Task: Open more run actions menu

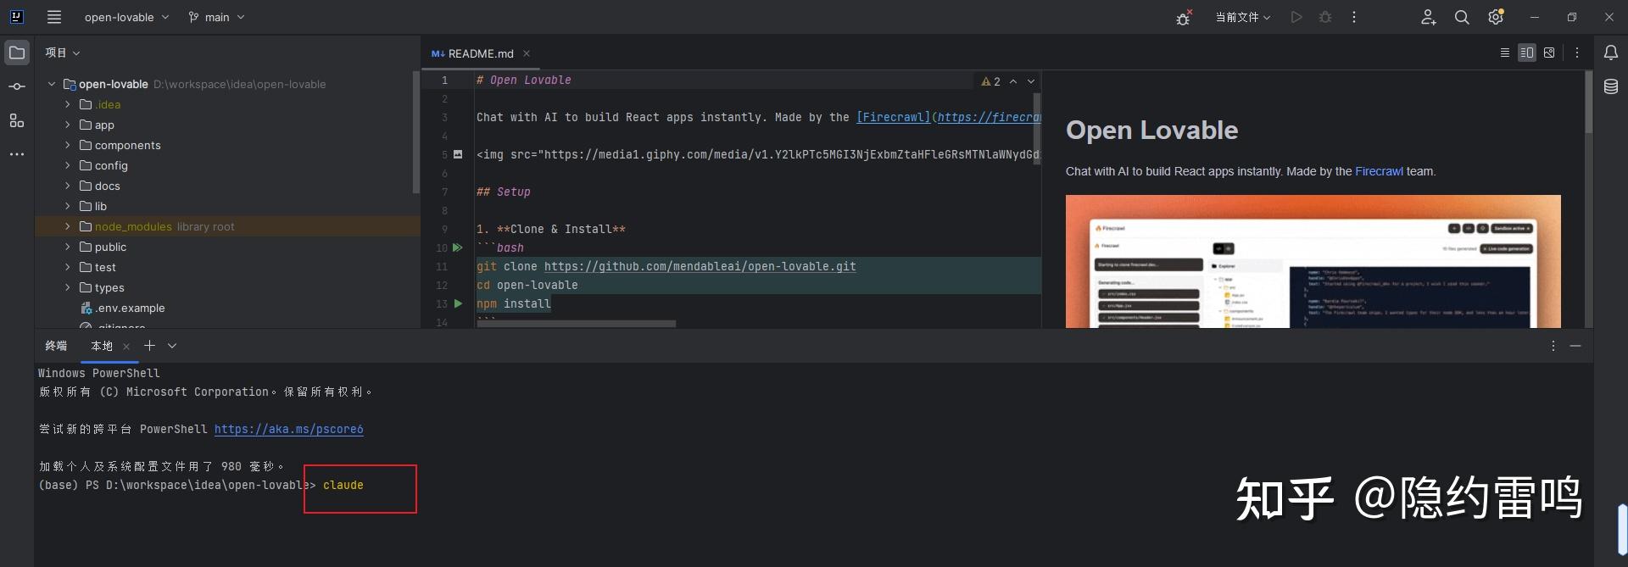Action: coord(1354,17)
